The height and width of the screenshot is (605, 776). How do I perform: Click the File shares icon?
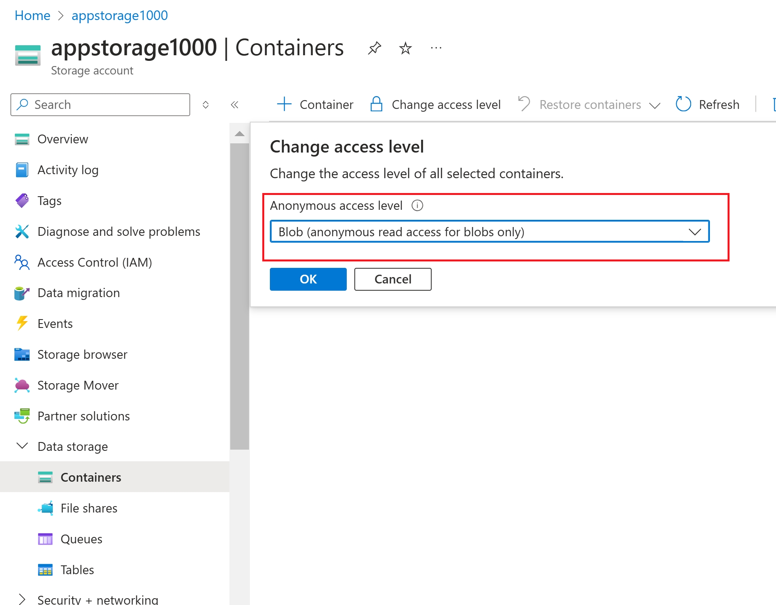click(45, 508)
